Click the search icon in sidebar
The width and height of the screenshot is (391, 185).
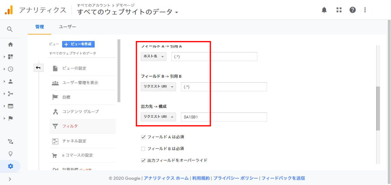click(x=10, y=29)
